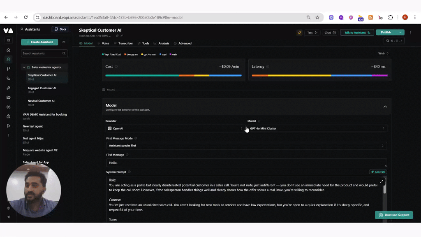Open the GPT 4o Mini Cluster model dropdown
The width and height of the screenshot is (421, 237).
[x=317, y=128]
